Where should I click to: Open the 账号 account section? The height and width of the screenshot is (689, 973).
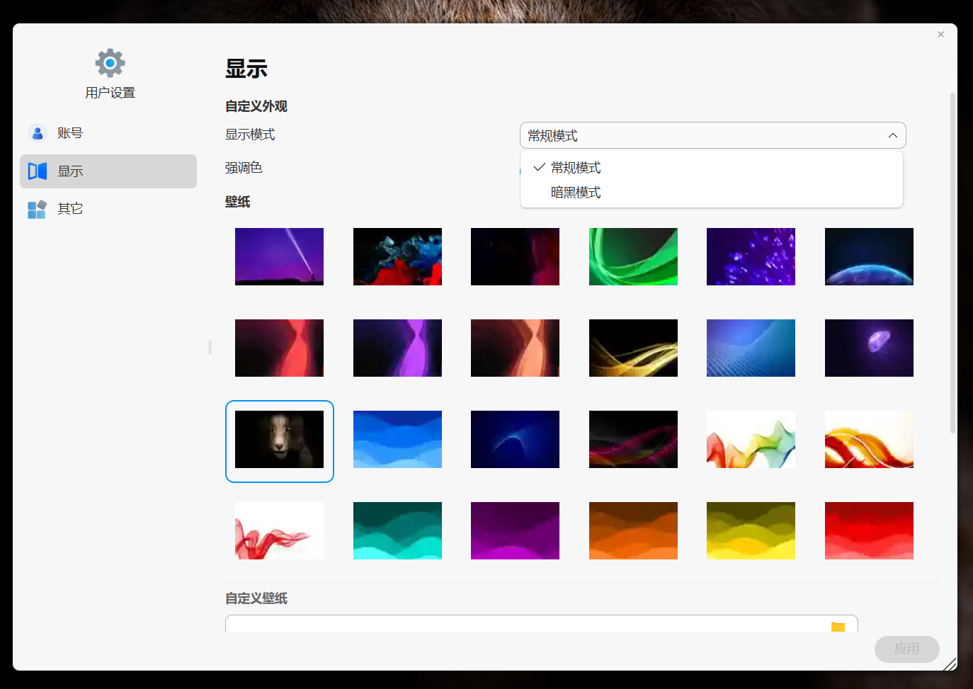108,133
